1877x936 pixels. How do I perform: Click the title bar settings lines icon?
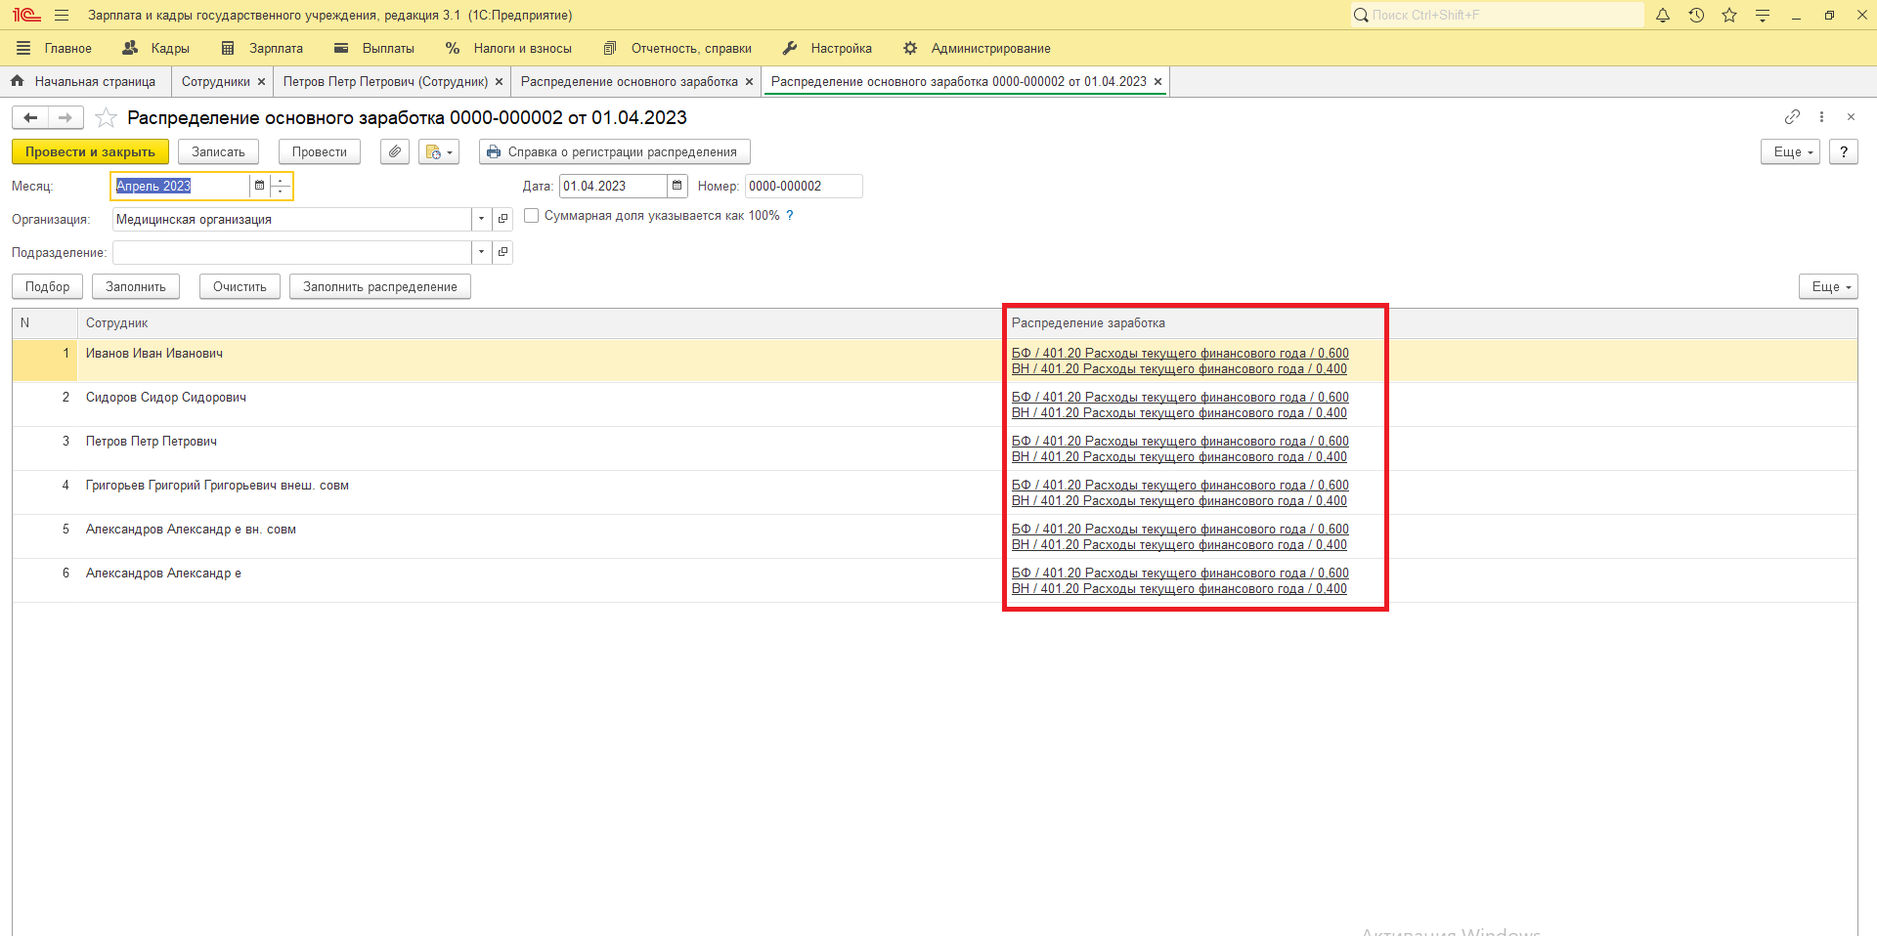tap(1763, 16)
